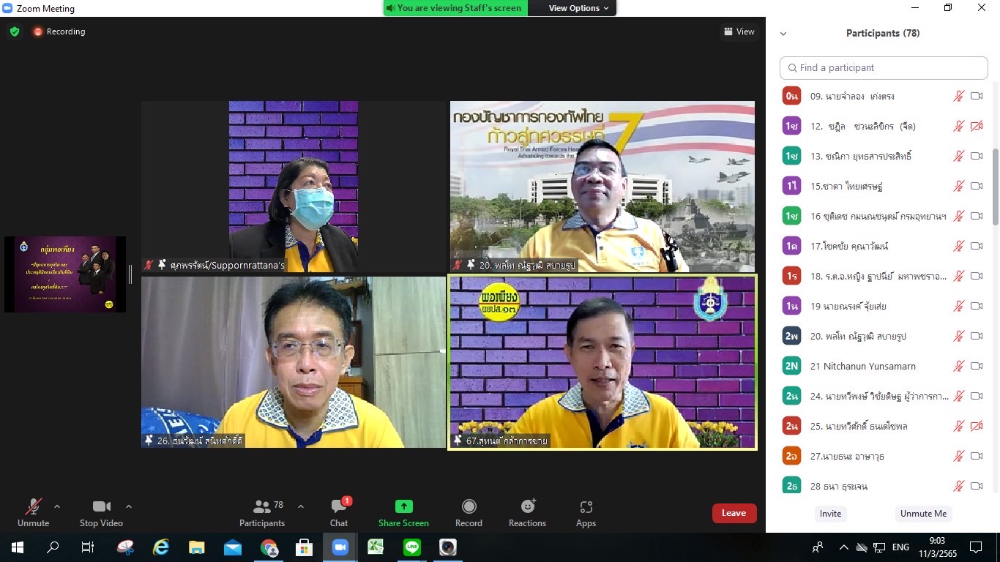Viewport: 1000px width, 562px height.
Task: Collapse the Participants panel chevron
Action: point(783,34)
